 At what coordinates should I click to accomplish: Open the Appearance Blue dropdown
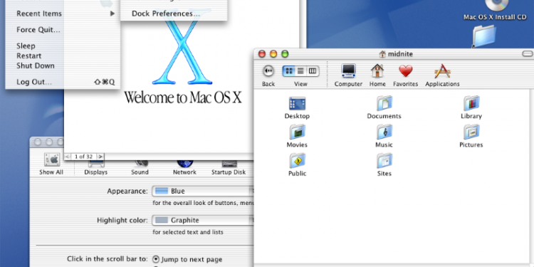(x=204, y=191)
